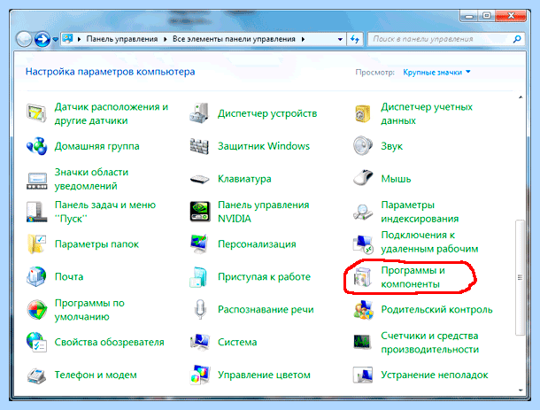Click the scrollbar down arrow
This screenshot has height=410, width=540.
521,390
